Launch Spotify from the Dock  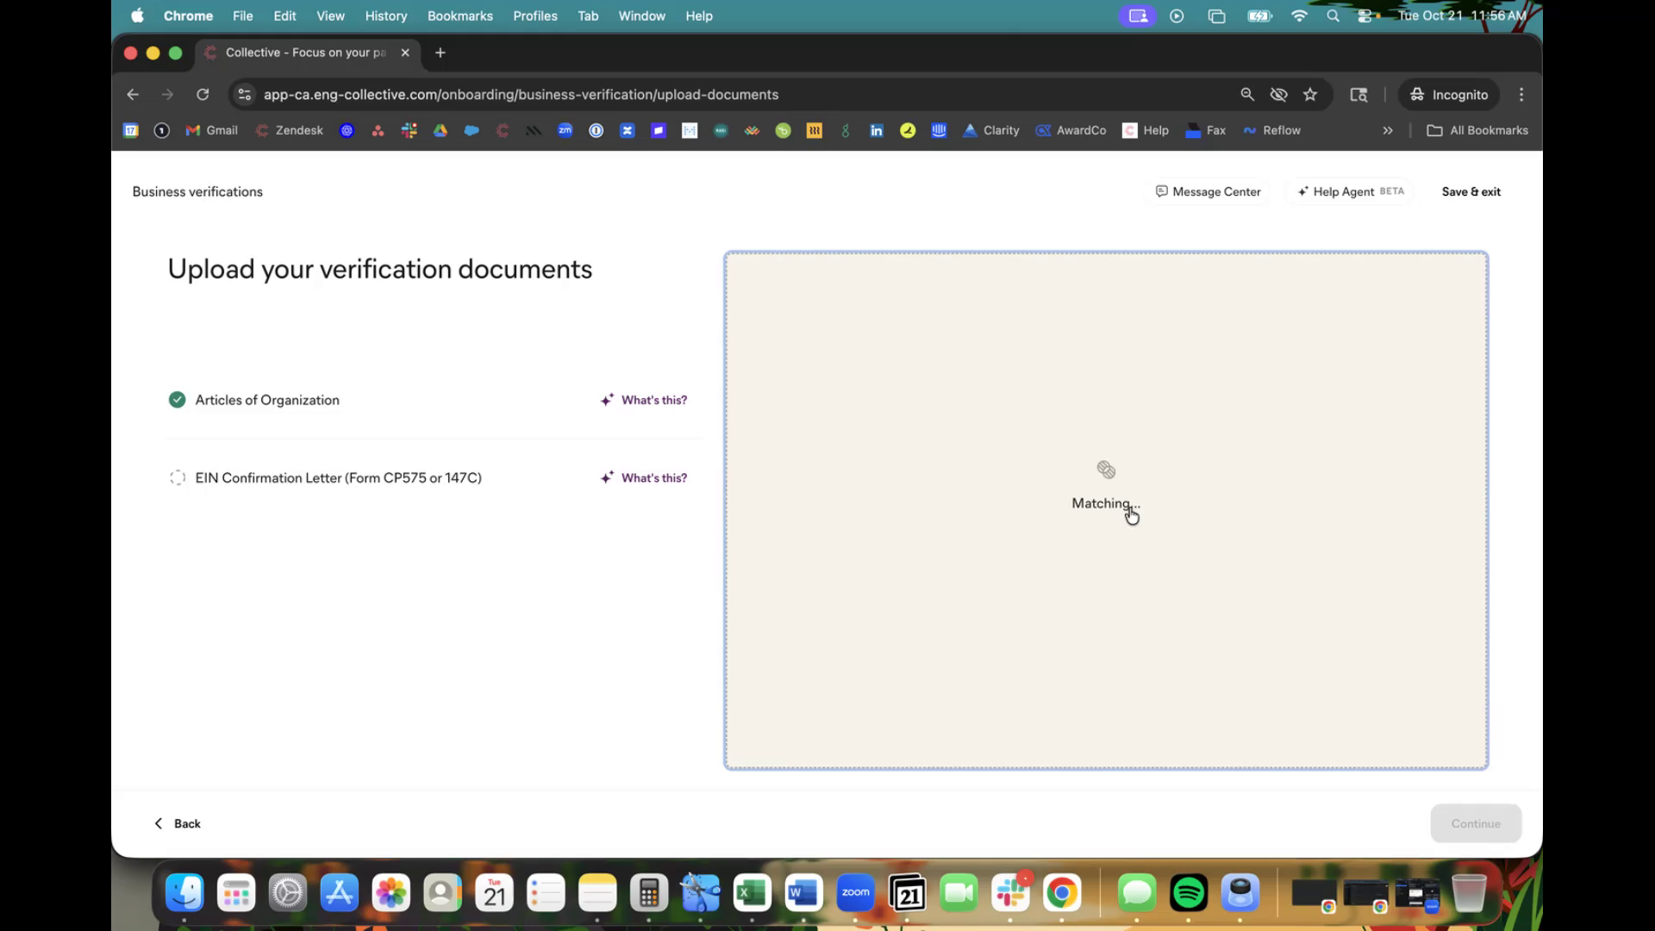click(1188, 893)
